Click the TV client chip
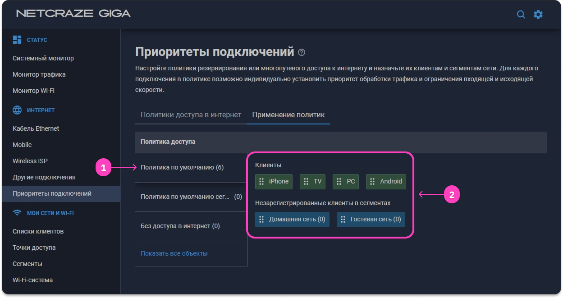This screenshot has height=298, width=563. [313, 181]
